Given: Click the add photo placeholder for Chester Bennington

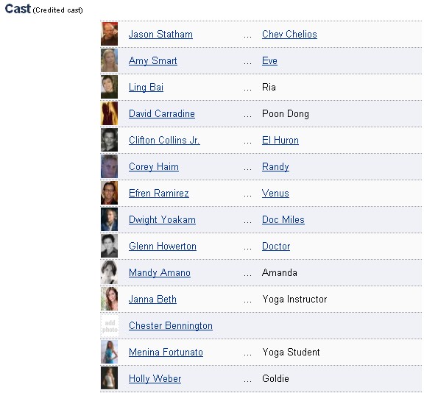Looking at the screenshot, I should [109, 326].
